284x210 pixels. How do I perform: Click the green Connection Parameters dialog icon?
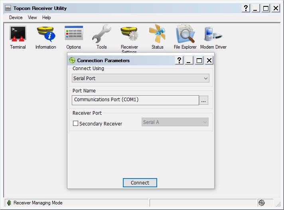(72, 60)
